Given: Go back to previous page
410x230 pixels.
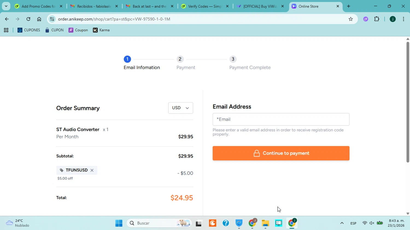Looking at the screenshot, I should (7, 19).
